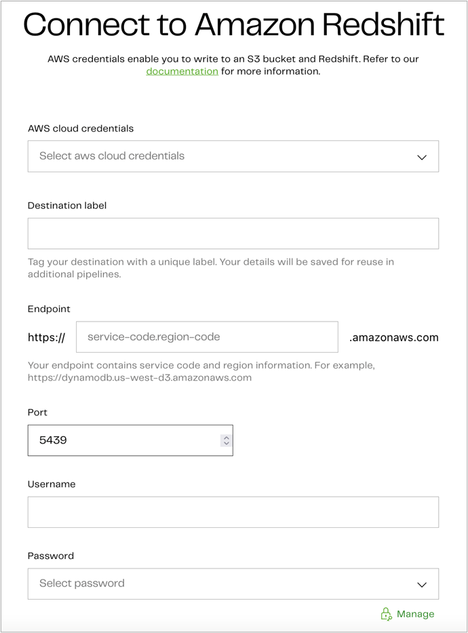
Task: Click the Destination label caption above the field
Action: [67, 206]
